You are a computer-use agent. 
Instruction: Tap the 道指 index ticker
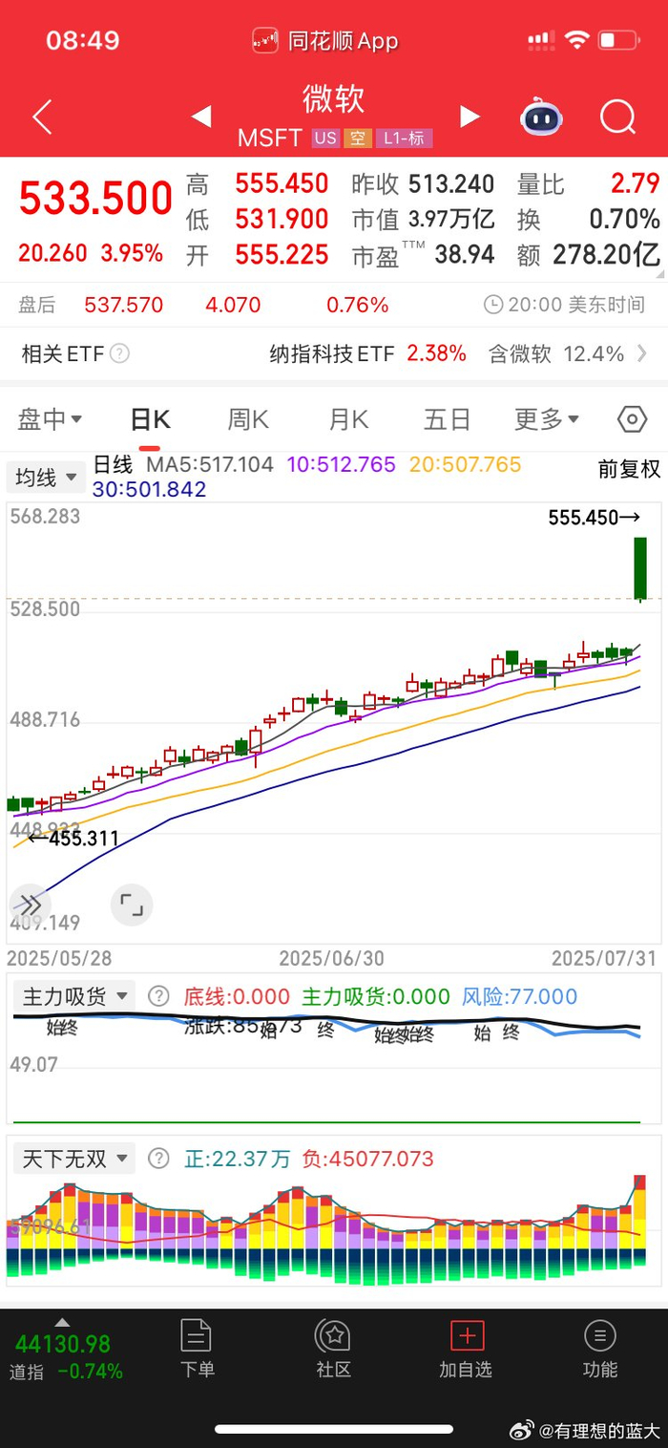coord(65,1357)
